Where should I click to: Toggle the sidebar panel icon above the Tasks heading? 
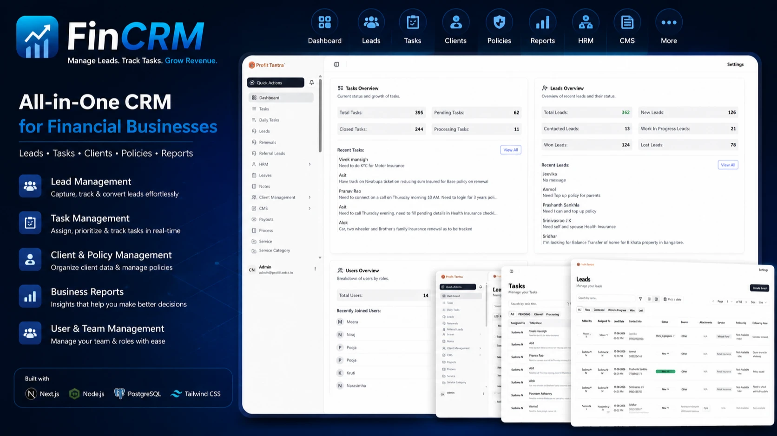511,271
